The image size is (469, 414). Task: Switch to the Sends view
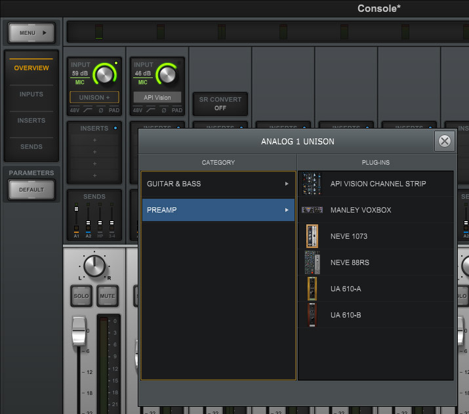click(31, 147)
